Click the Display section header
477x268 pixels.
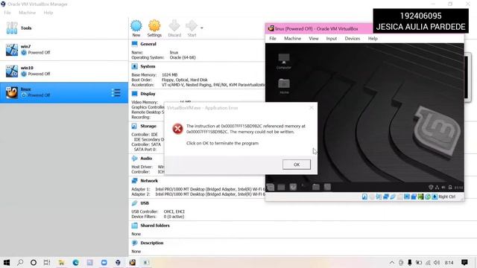(x=148, y=94)
